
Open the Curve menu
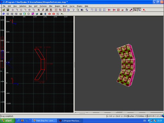[x=72, y=6]
